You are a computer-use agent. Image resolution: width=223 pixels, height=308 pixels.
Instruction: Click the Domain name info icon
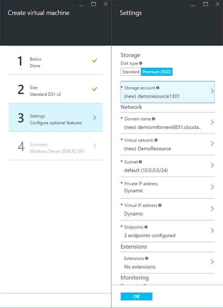(x=154, y=119)
